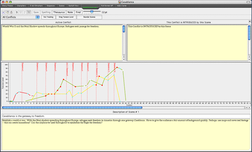Open the All Conflicts dropdown

pyautogui.click(x=20, y=17)
